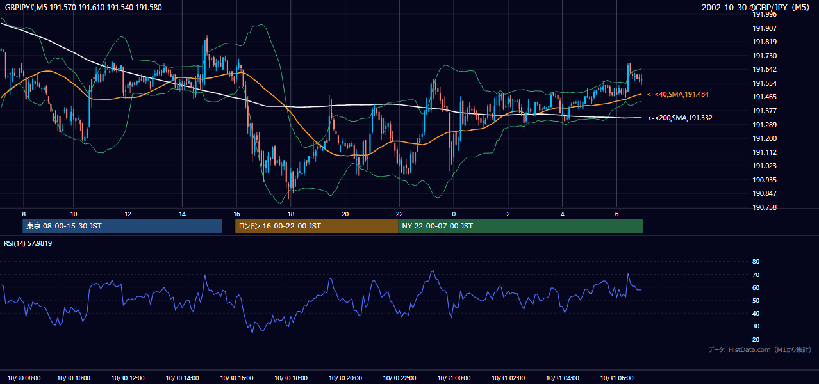Click hour tick 10 under price chart
819x384 pixels.
pos(74,214)
